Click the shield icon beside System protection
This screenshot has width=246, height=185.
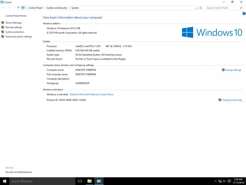(3, 32)
